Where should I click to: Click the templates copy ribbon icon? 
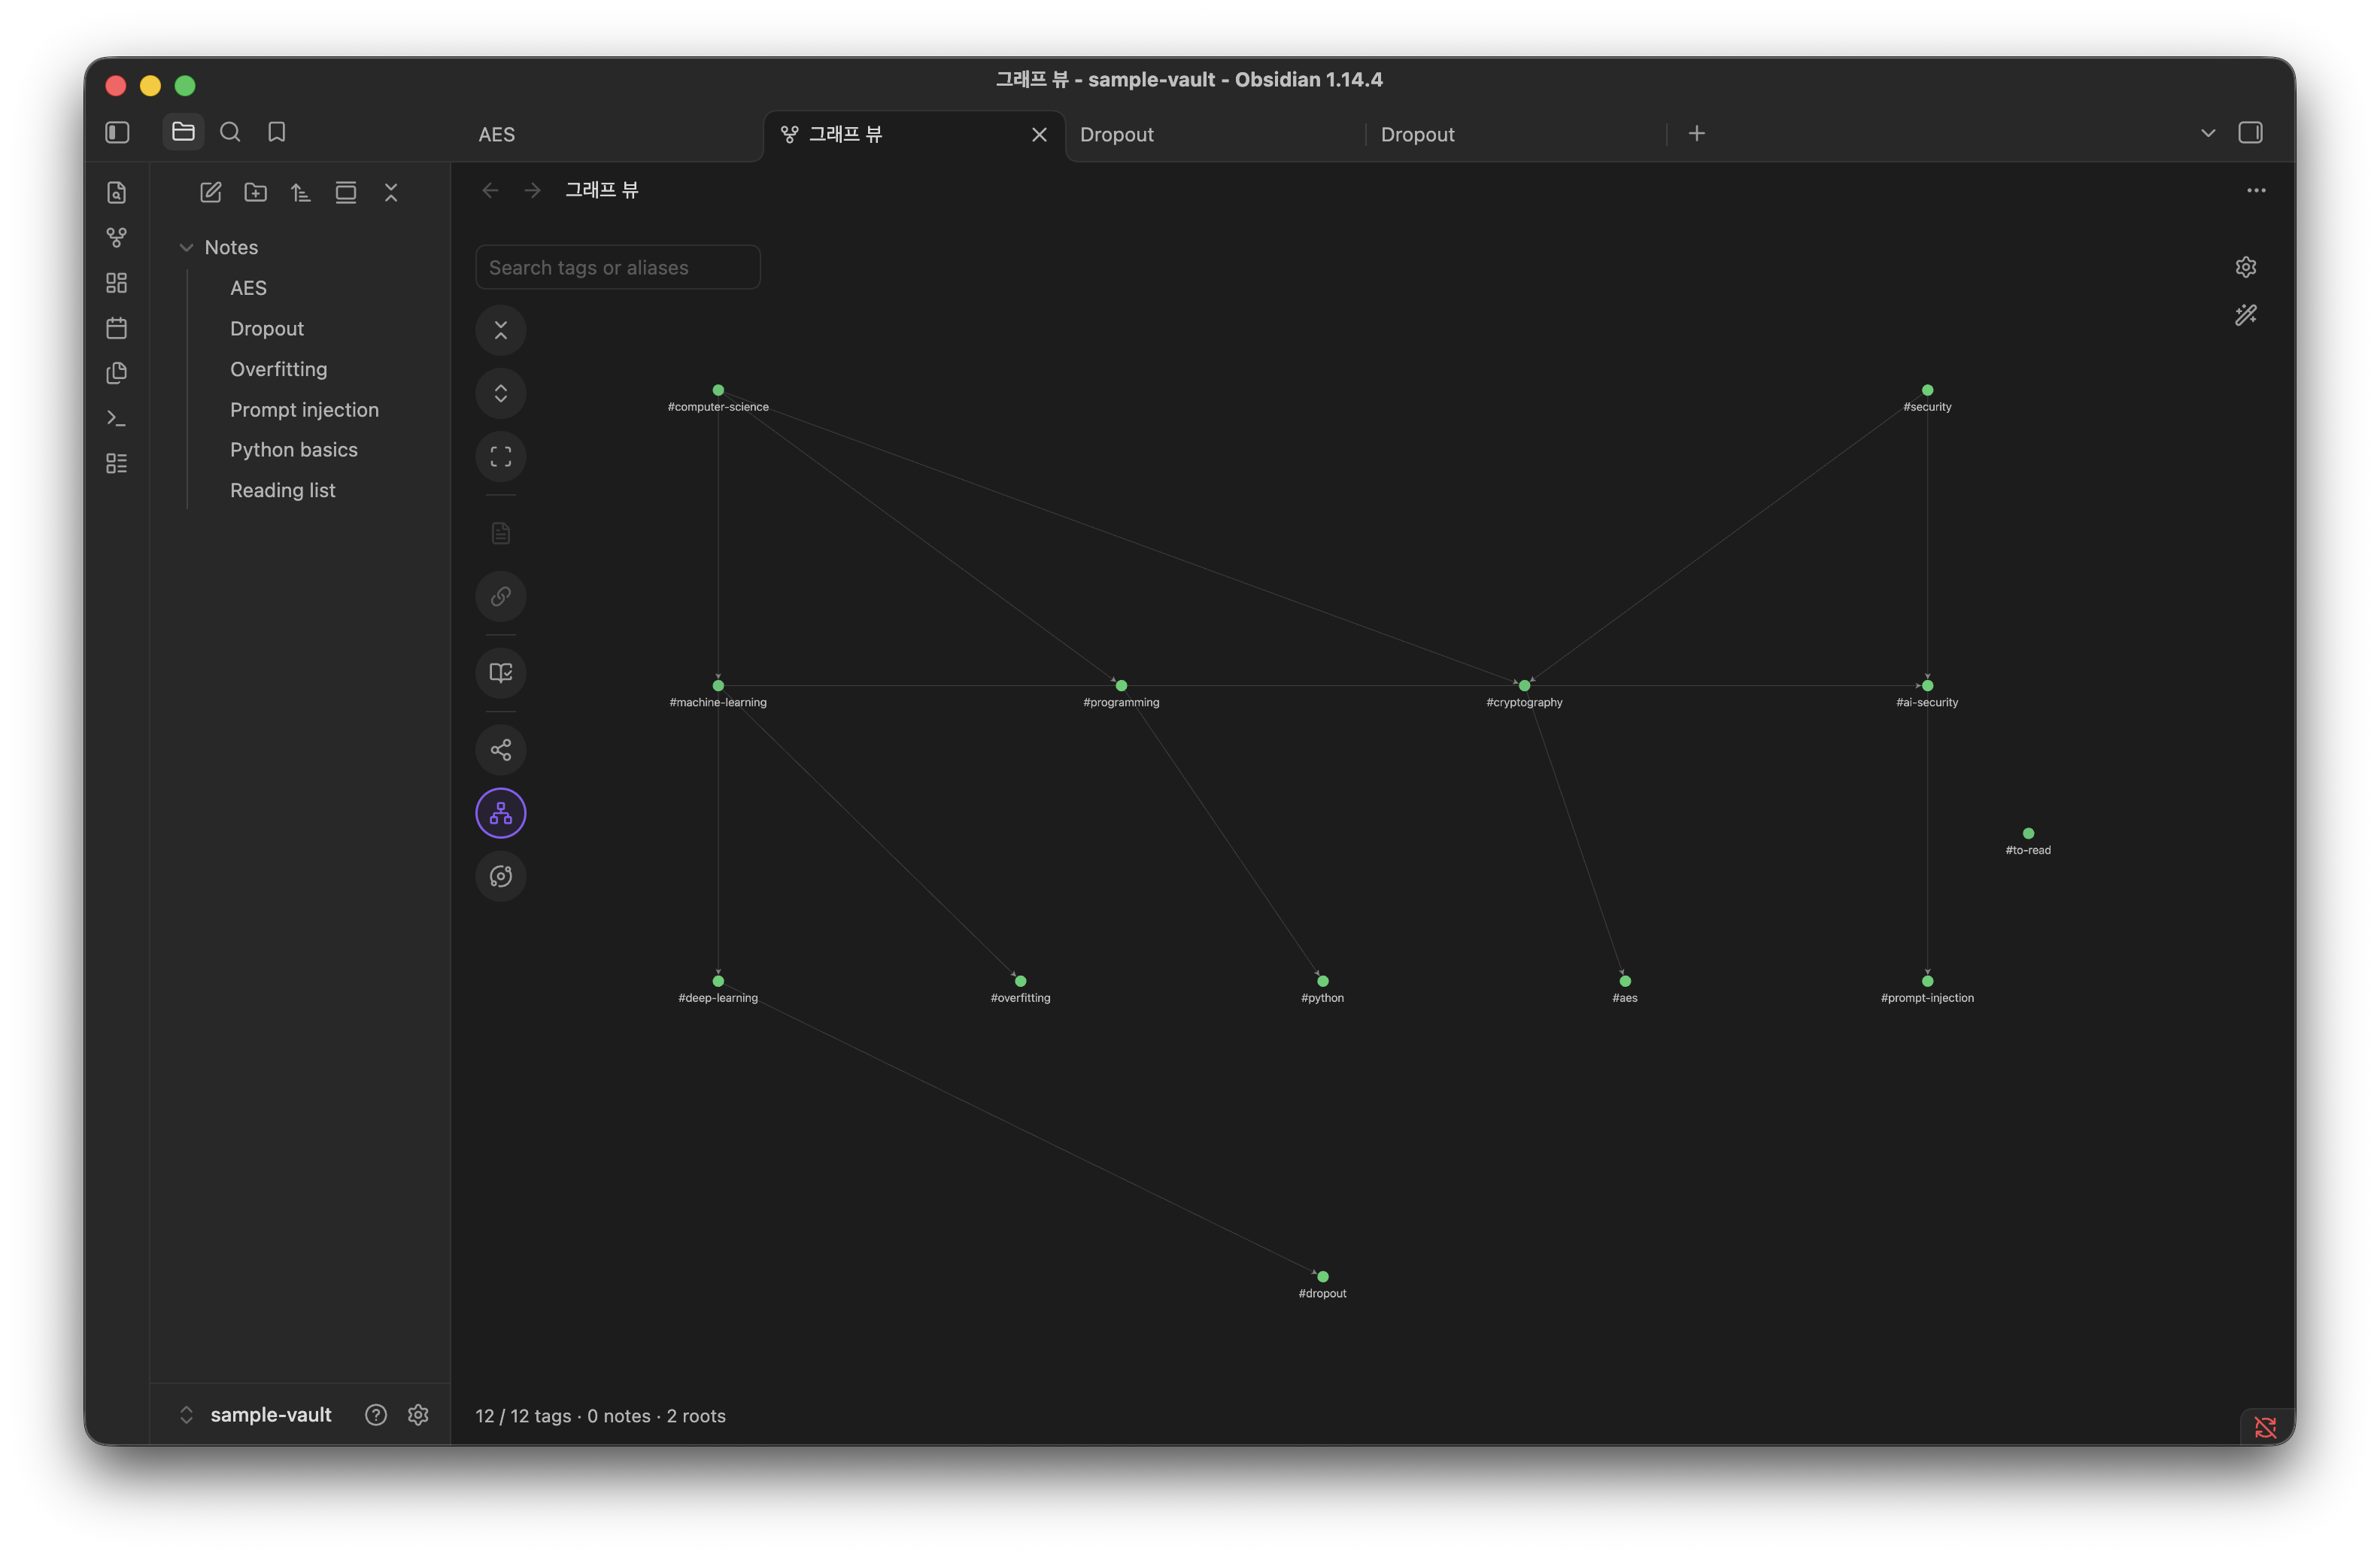pos(117,373)
